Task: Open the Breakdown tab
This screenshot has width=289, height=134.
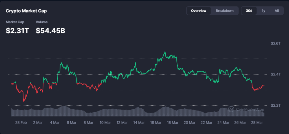Action: coord(225,11)
